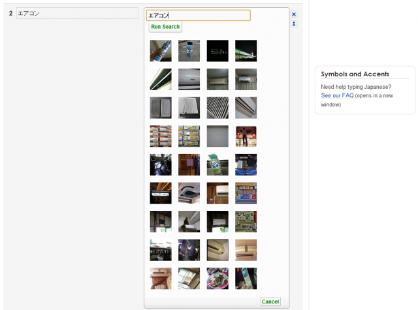Choose the plain gray blank thumbnail

[x=217, y=136]
